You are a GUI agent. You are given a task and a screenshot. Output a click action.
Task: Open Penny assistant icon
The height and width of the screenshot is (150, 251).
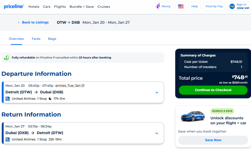(x=158, y=6)
